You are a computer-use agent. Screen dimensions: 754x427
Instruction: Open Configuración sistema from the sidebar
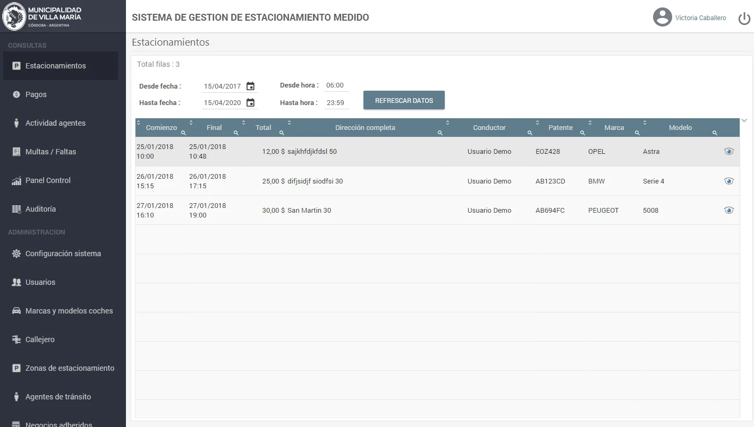tap(63, 254)
